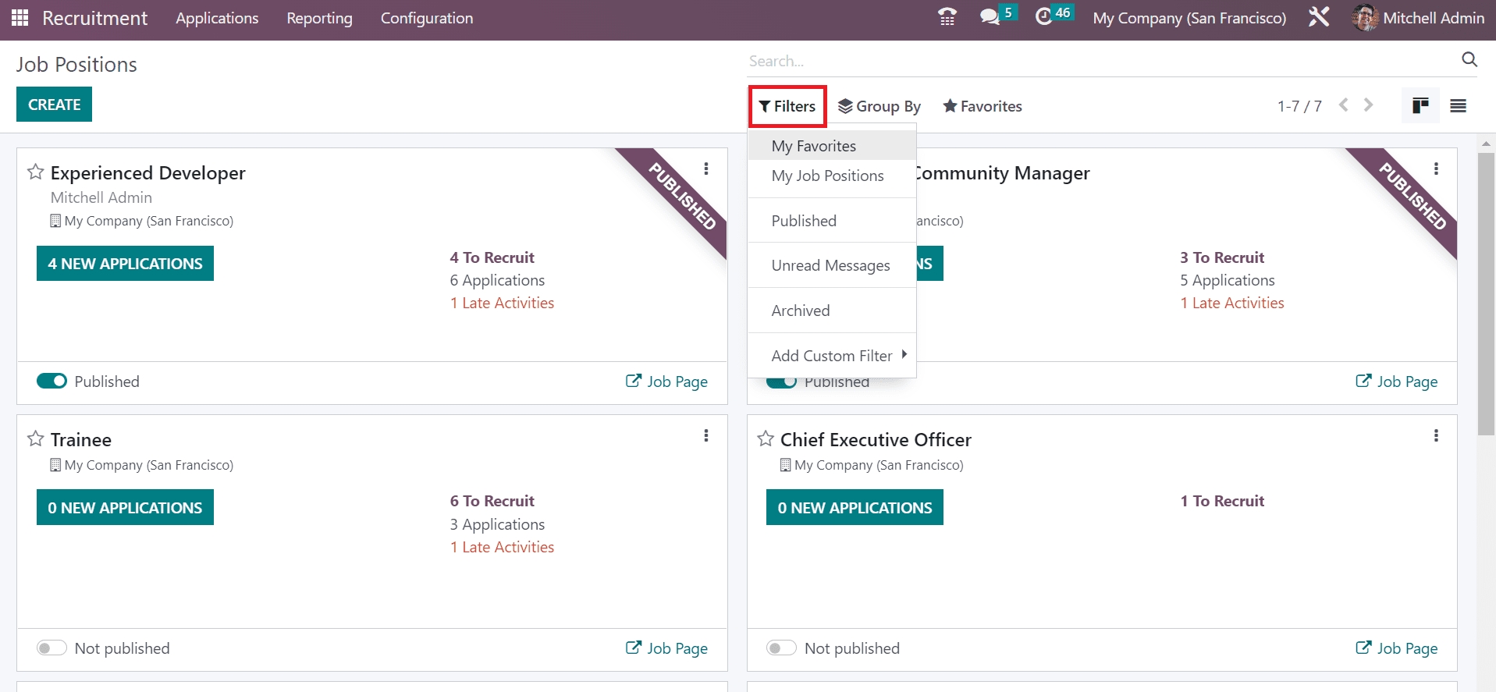The image size is (1496, 692).
Task: Open the Reporting menu
Action: [319, 18]
